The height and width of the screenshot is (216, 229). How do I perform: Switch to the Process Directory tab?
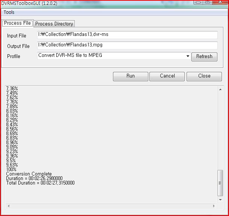coord(54,24)
